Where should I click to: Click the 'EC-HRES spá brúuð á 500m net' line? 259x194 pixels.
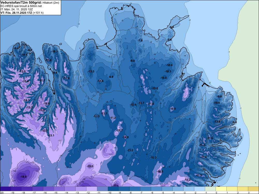(x=21, y=6)
